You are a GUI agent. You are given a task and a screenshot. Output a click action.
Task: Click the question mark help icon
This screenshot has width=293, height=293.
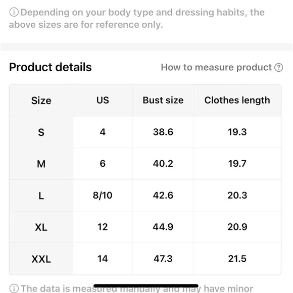tap(278, 68)
